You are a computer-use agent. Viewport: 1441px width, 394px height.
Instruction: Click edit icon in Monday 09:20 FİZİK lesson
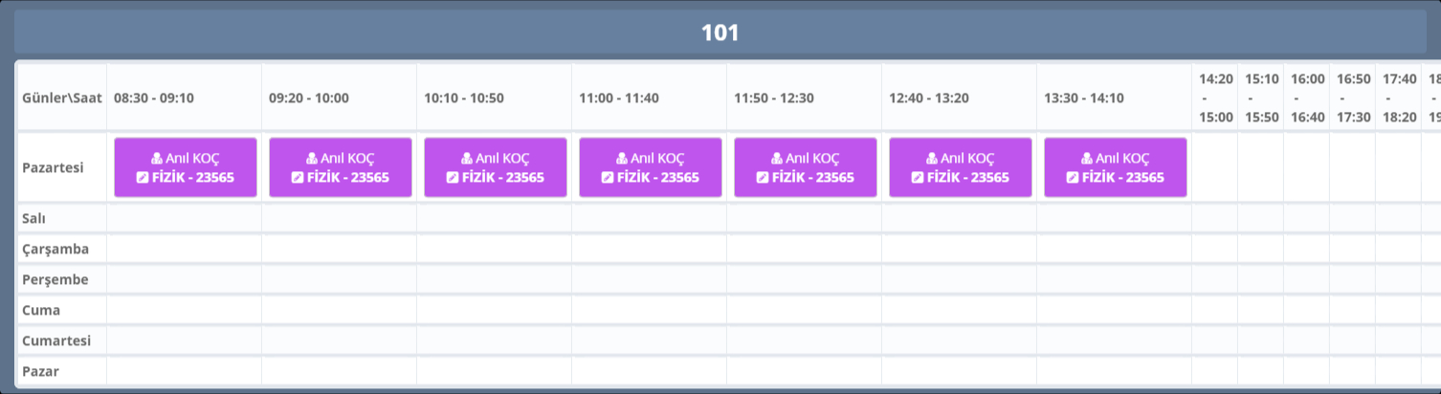tap(298, 177)
